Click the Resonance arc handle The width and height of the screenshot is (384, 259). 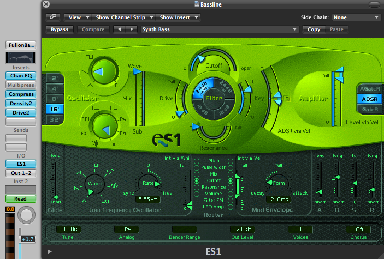[196, 127]
